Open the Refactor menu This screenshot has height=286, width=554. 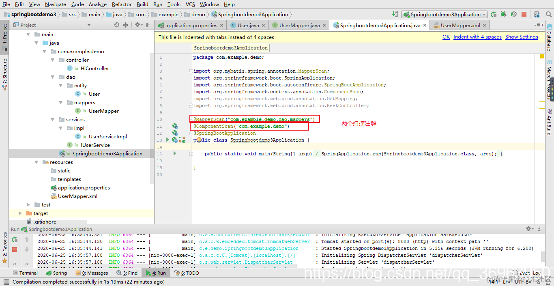click(122, 4)
